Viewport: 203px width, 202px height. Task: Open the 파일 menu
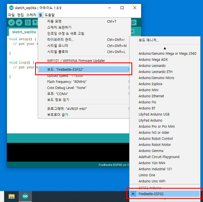(x=11, y=15)
